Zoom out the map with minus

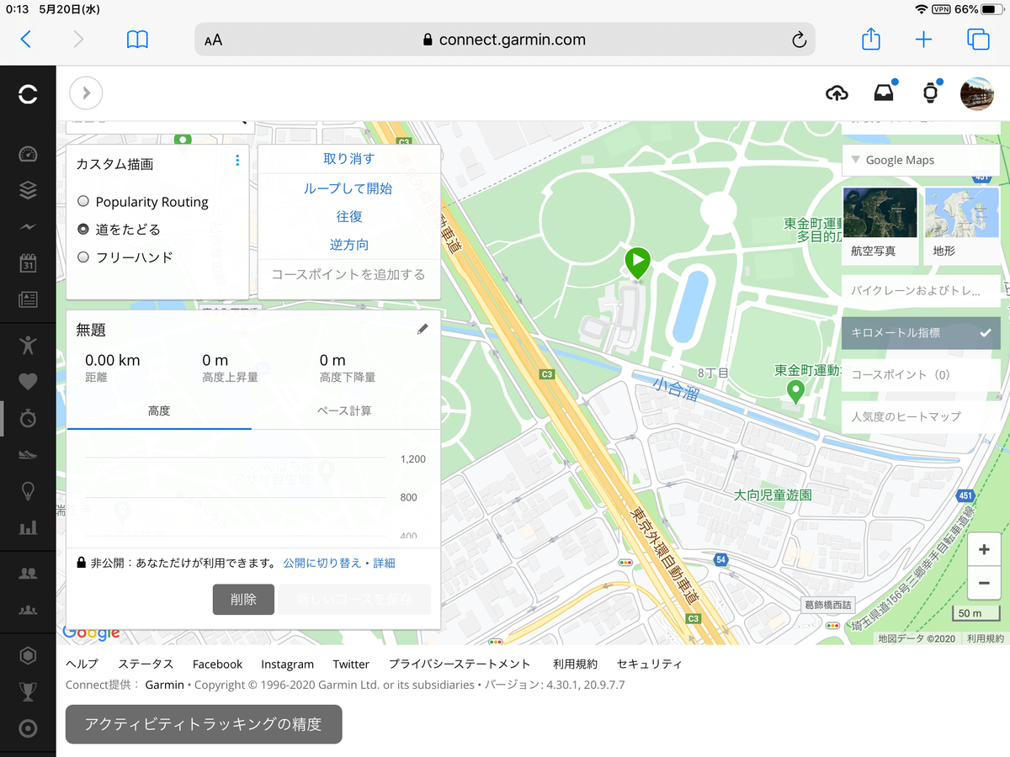(984, 583)
